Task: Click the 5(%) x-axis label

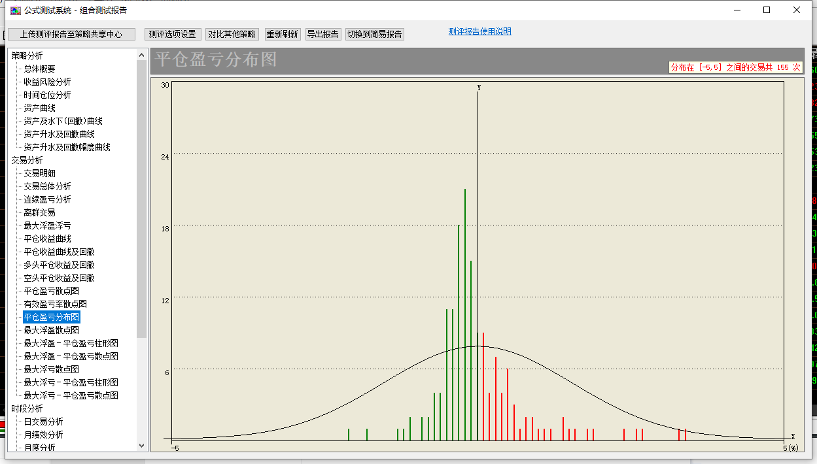Action: tap(791, 448)
